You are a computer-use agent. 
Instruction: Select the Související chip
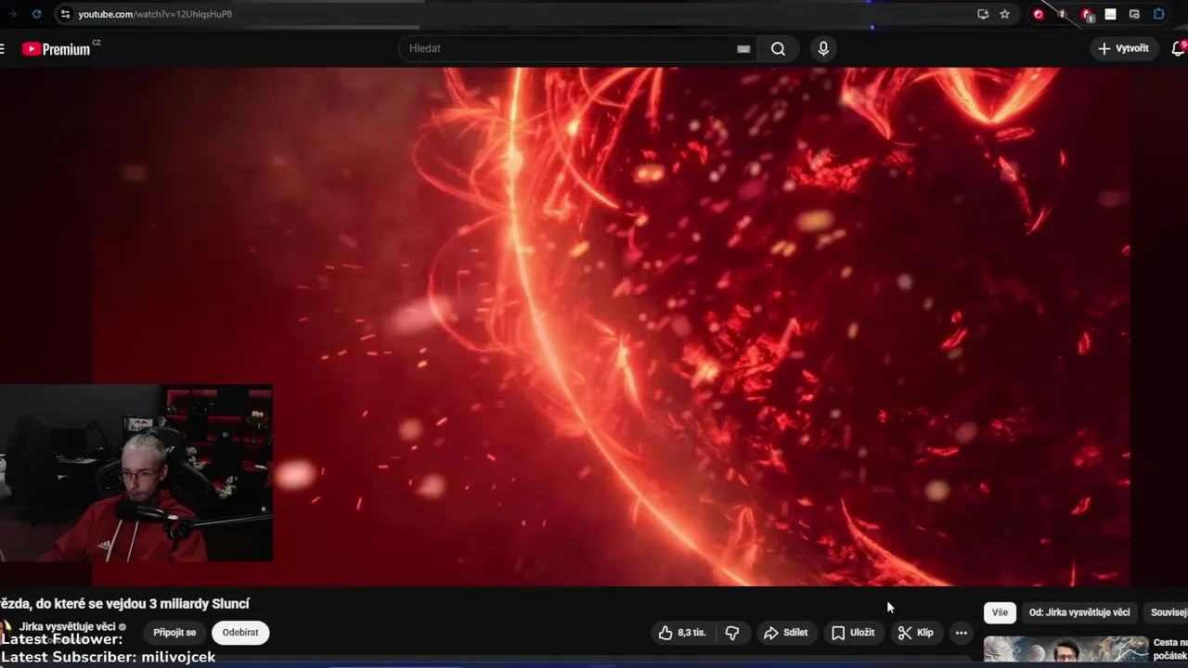tap(1168, 612)
